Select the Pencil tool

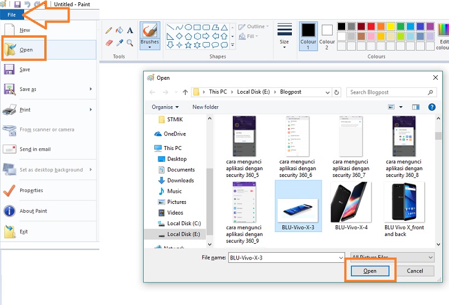click(x=109, y=30)
